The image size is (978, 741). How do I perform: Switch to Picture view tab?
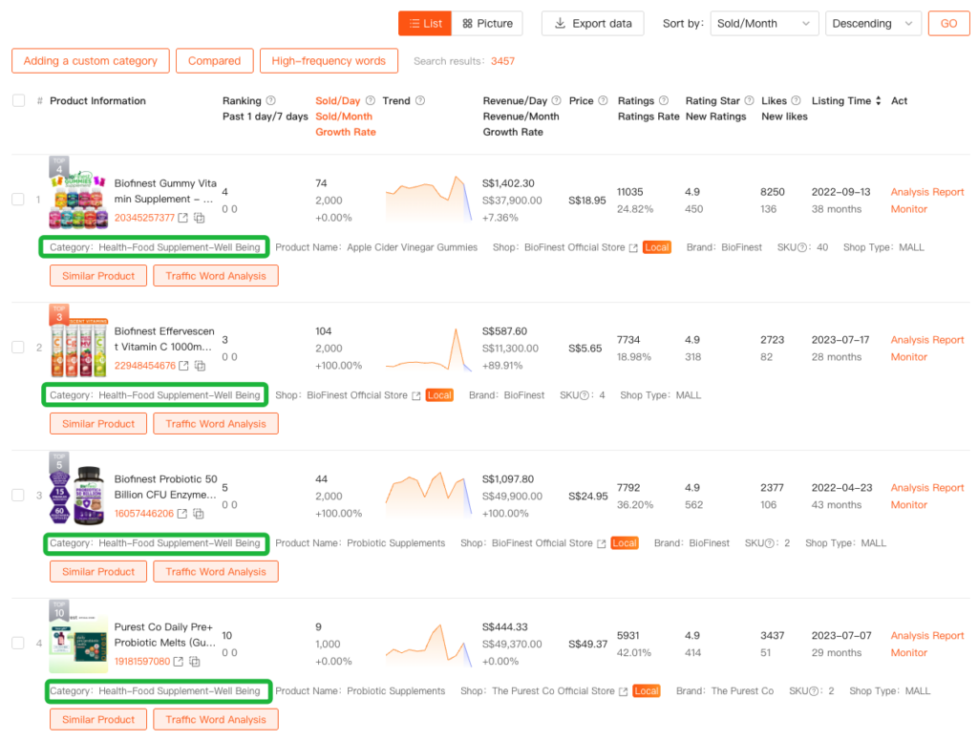pos(487,24)
